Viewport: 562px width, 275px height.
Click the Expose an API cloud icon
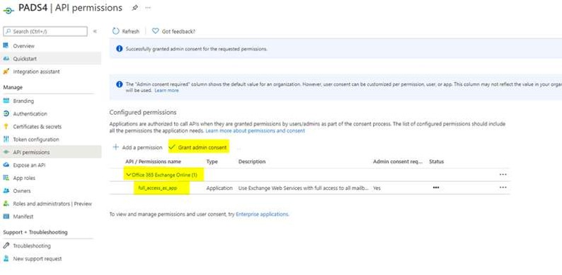point(6,165)
